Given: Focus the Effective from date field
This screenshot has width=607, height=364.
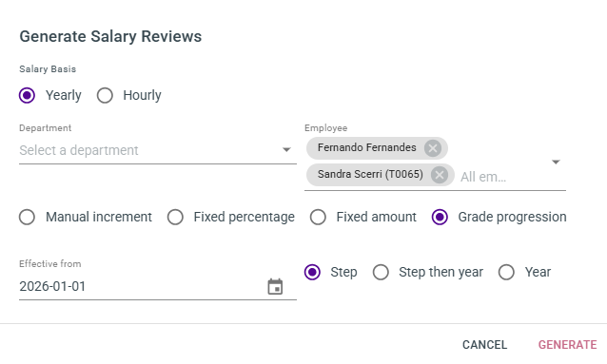Looking at the screenshot, I should [x=142, y=287].
